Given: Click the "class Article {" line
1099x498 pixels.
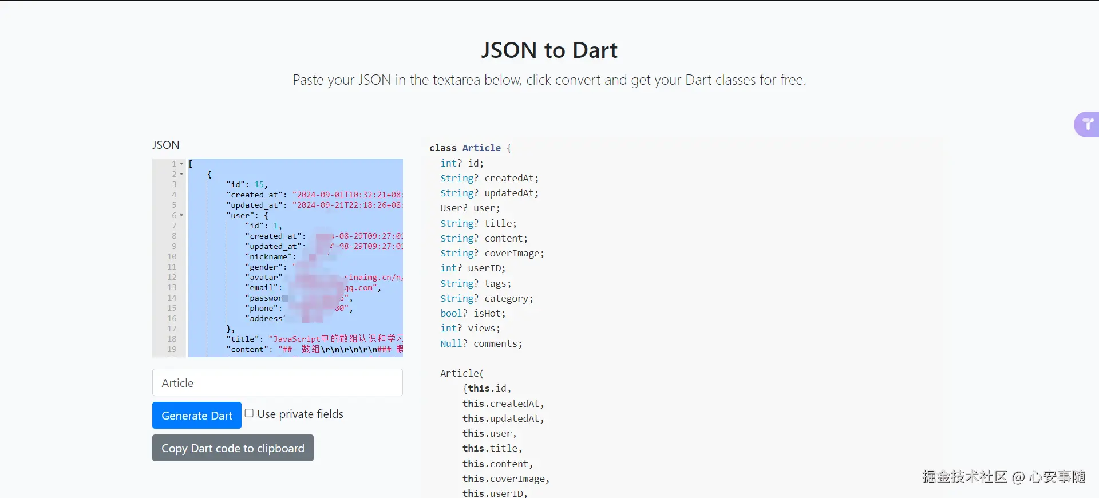Looking at the screenshot, I should coord(471,148).
